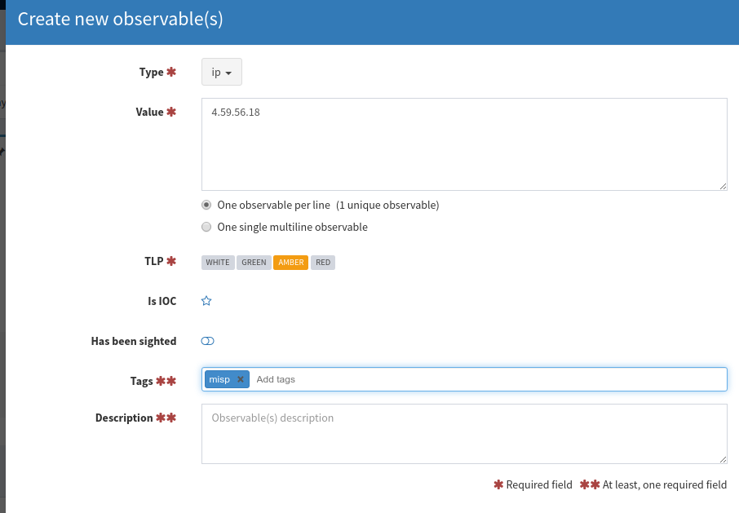Expand the Type selector to change observable type
Image resolution: width=739 pixels, height=513 pixels.
tap(221, 72)
